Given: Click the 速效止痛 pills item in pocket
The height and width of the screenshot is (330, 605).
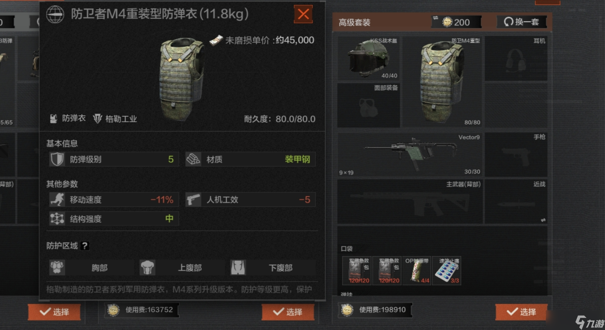Looking at the screenshot, I should (x=447, y=271).
